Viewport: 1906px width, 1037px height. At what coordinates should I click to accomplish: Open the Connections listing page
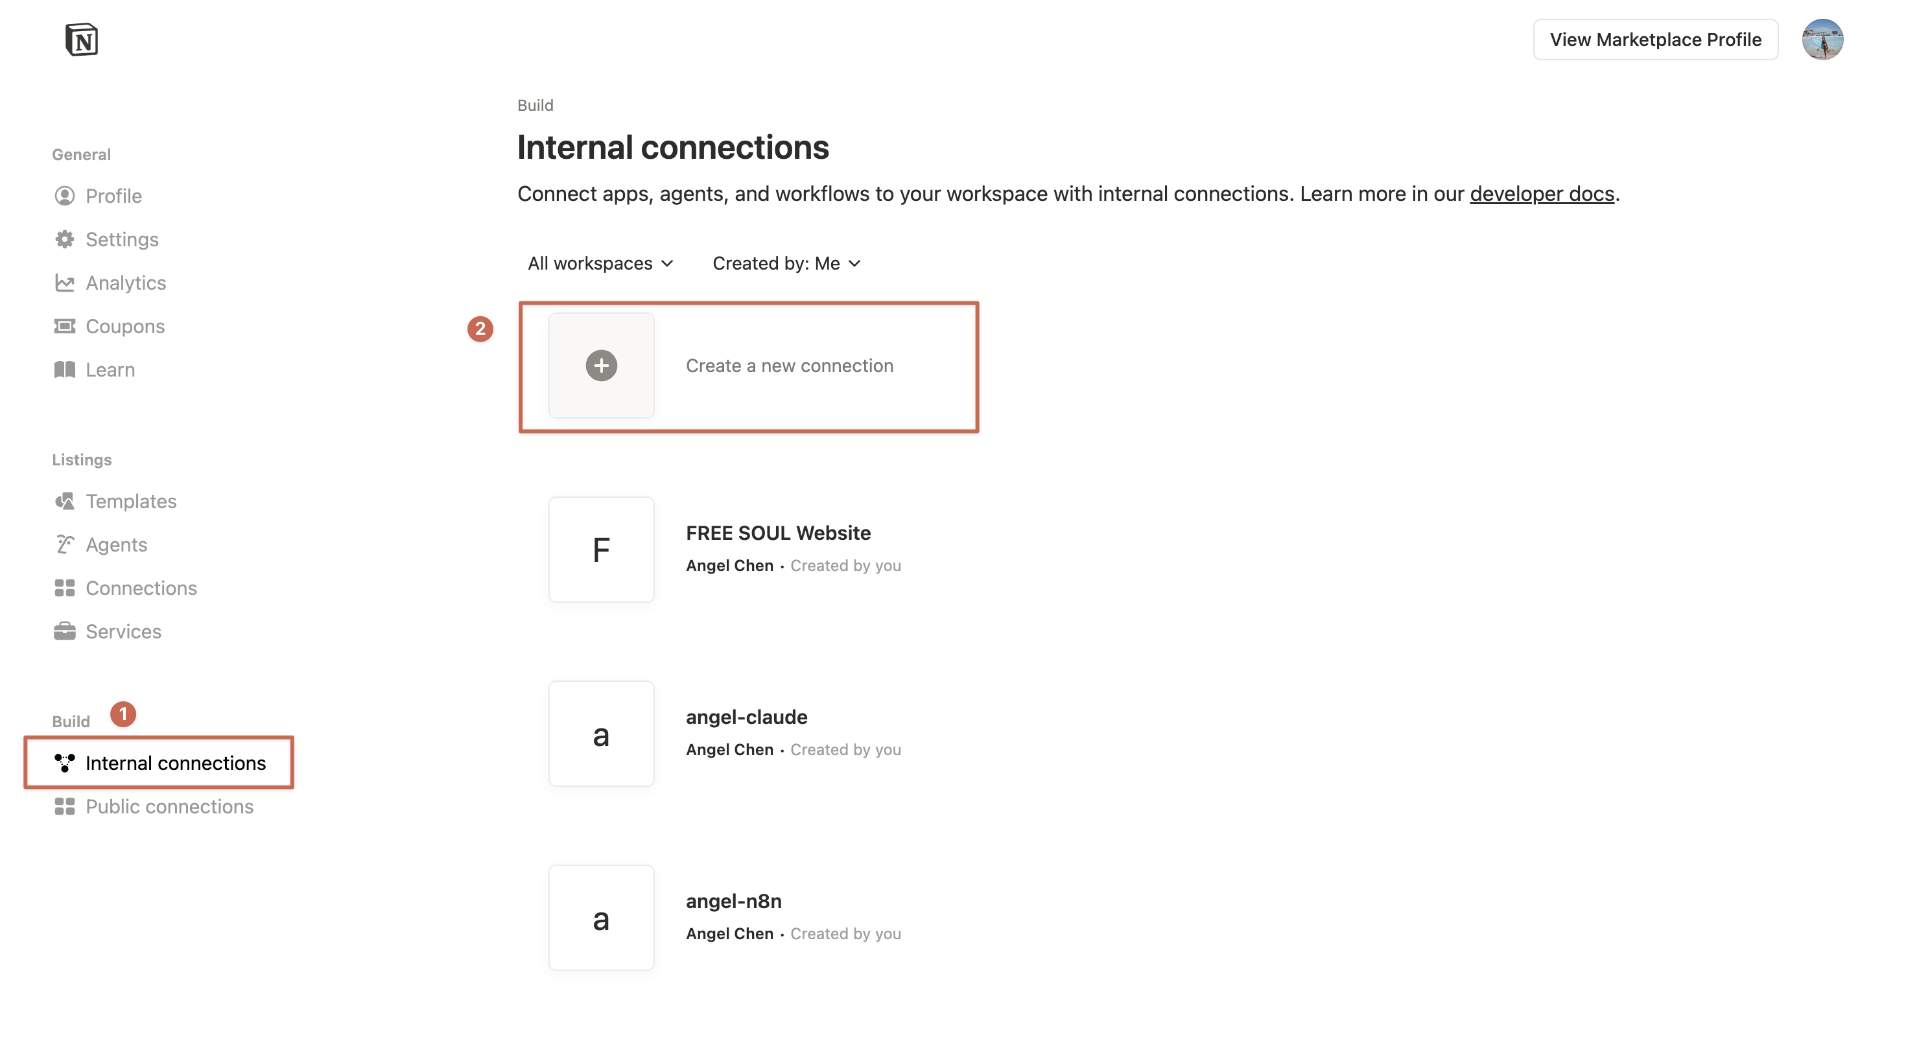141,588
